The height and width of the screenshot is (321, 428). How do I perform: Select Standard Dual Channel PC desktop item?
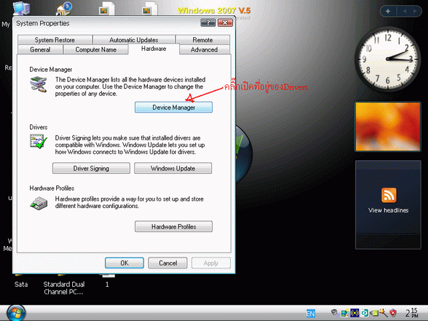coord(64,288)
